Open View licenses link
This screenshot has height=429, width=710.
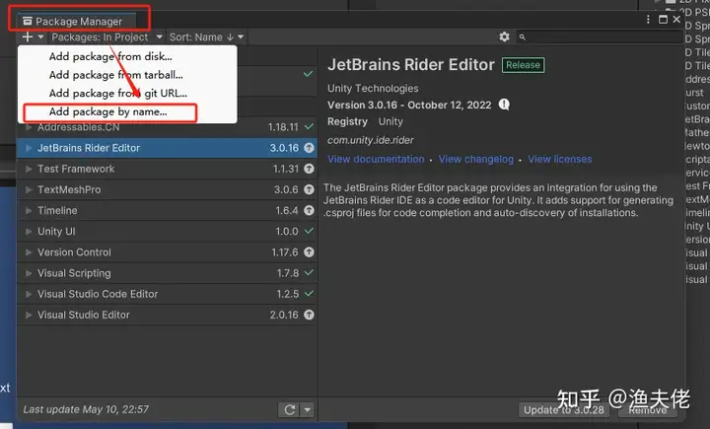560,159
